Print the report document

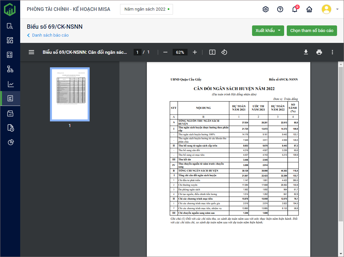319,52
